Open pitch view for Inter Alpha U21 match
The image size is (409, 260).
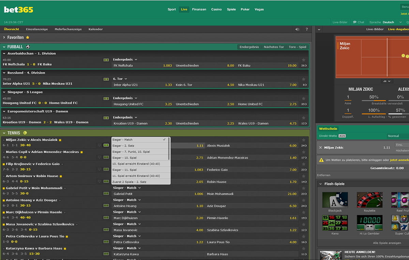106,79
